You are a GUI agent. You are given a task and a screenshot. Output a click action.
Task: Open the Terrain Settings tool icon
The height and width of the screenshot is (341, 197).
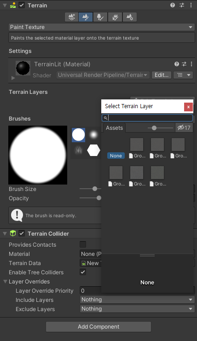coord(130,17)
